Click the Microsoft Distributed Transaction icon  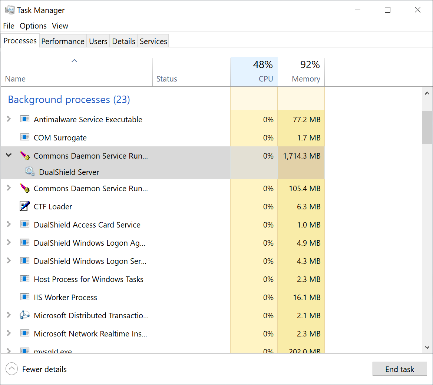click(25, 315)
